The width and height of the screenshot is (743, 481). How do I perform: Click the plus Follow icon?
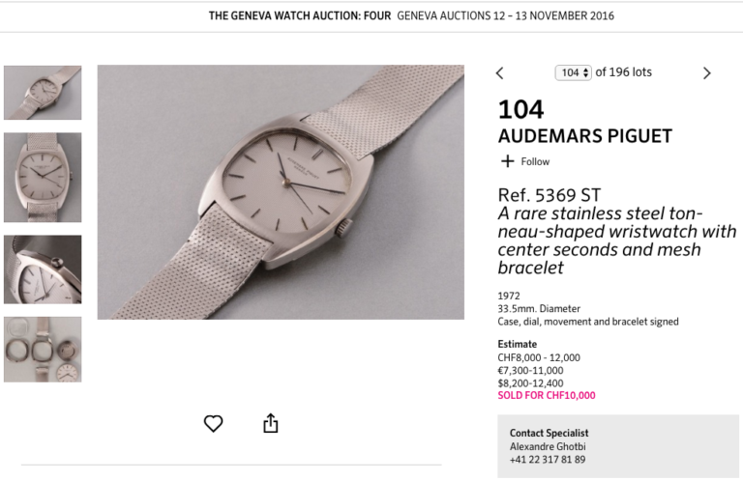507,161
